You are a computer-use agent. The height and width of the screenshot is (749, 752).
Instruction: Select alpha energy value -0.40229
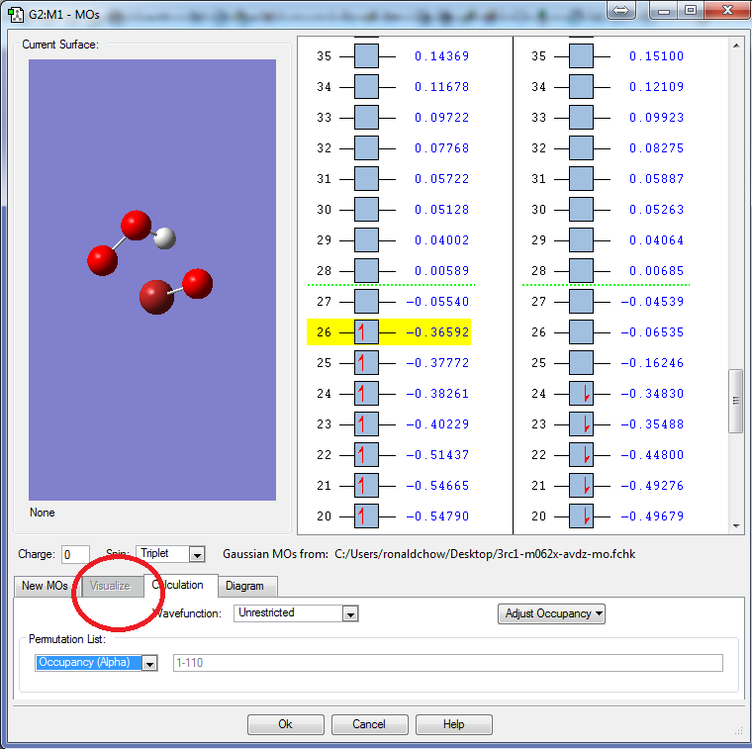coord(437,423)
